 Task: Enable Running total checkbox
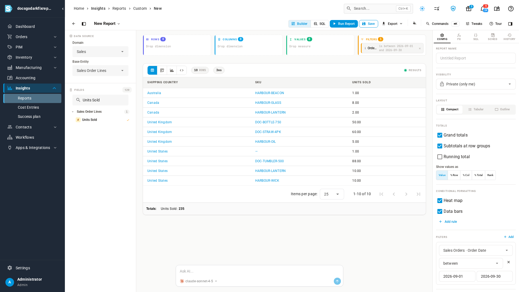click(x=440, y=157)
